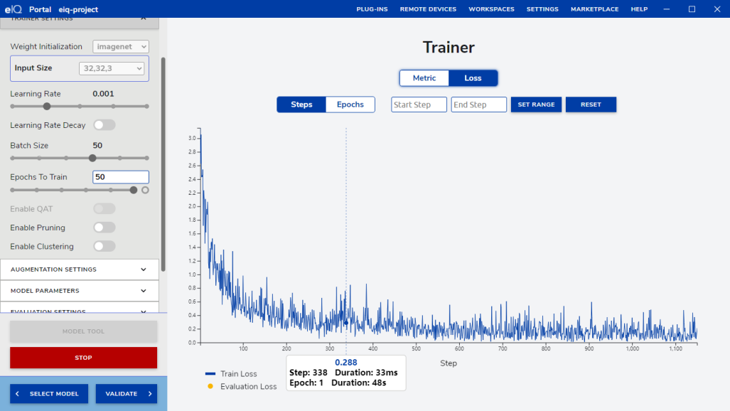730x411 pixels.
Task: Toggle Learning Rate Decay switch
Action: pos(104,125)
